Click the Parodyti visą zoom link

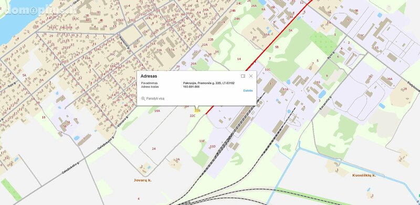pyautogui.click(x=155, y=99)
